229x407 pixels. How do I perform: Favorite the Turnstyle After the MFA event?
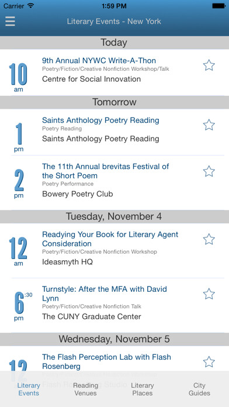pyautogui.click(x=209, y=294)
